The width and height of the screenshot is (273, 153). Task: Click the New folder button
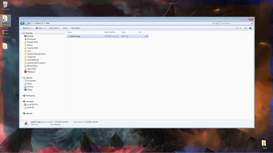(76, 28)
